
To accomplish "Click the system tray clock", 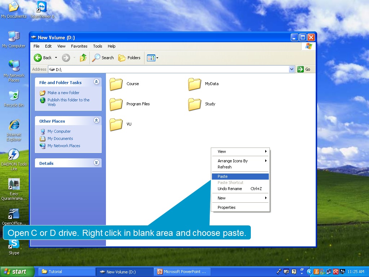I will [356, 272].
